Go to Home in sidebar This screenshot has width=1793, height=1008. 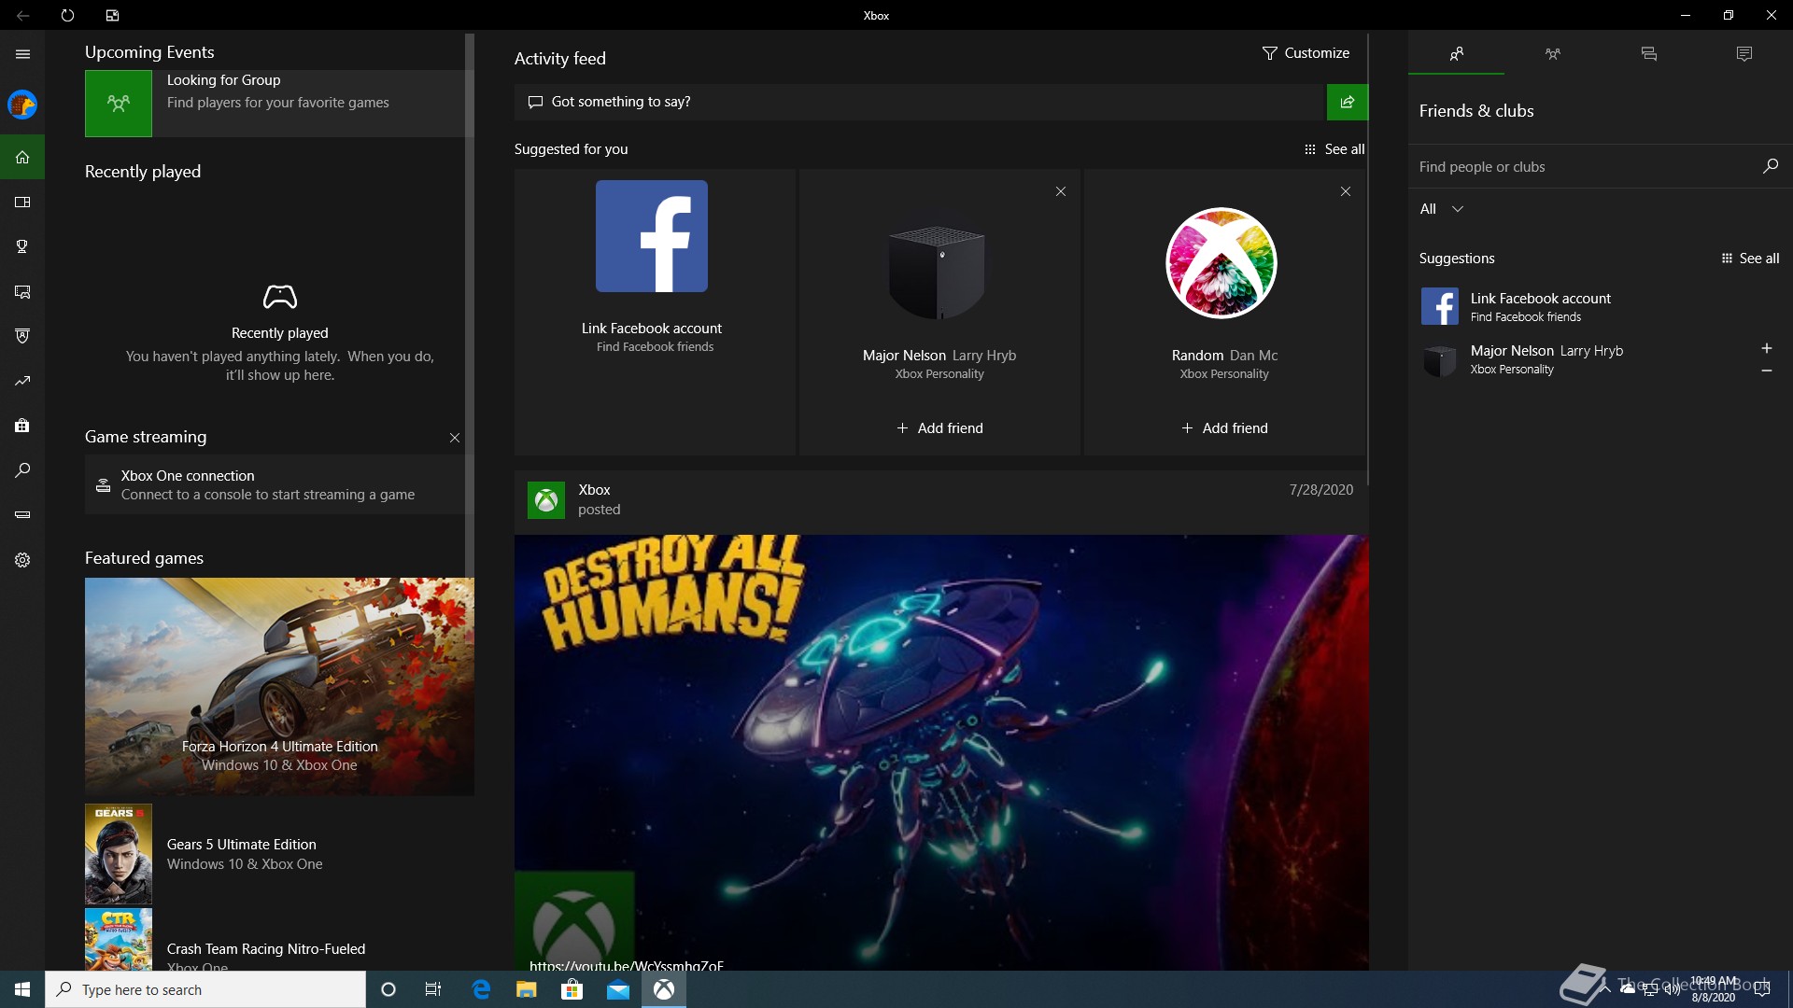click(x=22, y=158)
